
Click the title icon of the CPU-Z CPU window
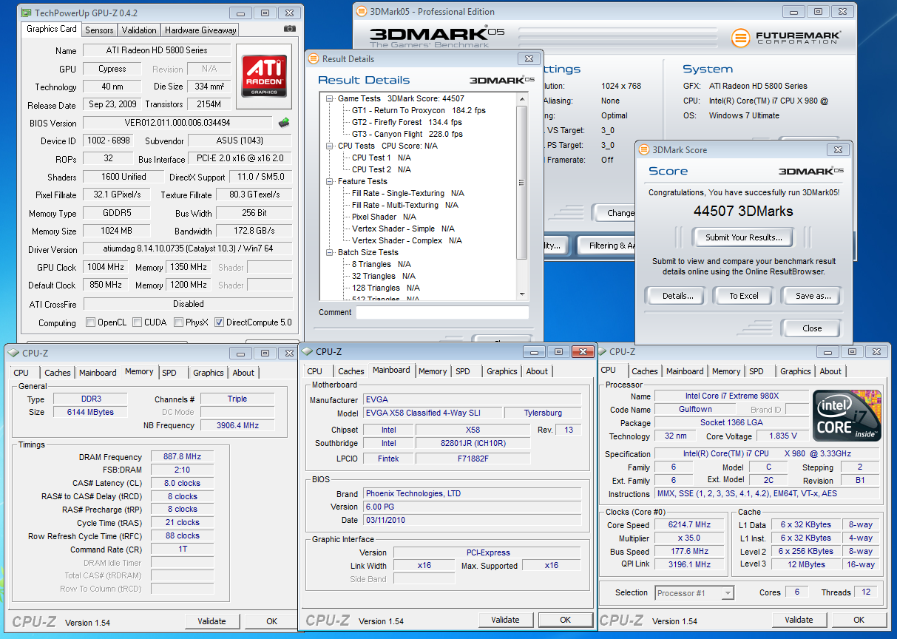click(601, 352)
